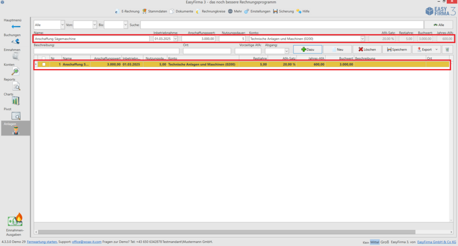Click the Name input field
458x246 pixels.
click(92, 39)
